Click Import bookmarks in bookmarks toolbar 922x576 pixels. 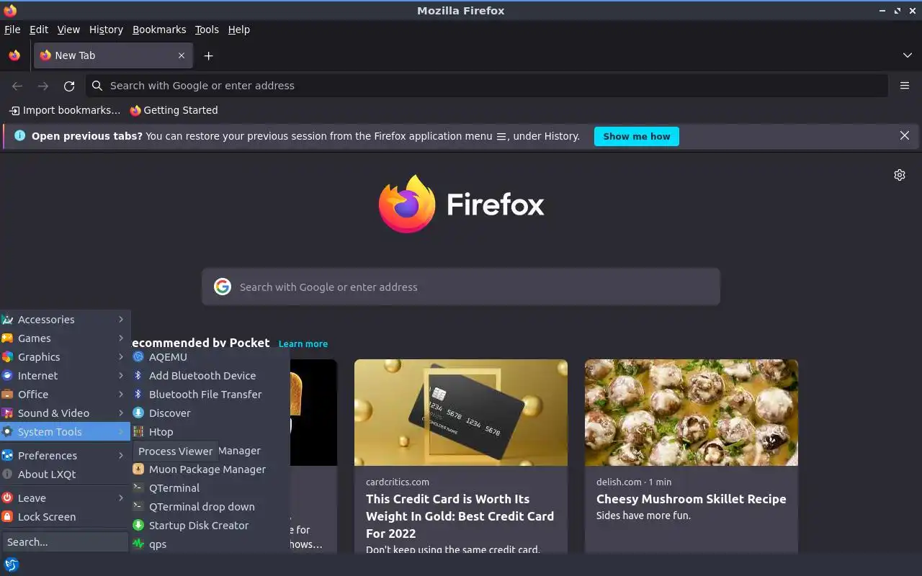[65, 110]
